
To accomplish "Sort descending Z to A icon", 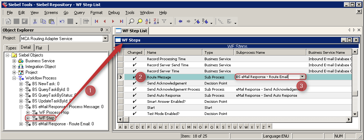I will tap(156, 21).
